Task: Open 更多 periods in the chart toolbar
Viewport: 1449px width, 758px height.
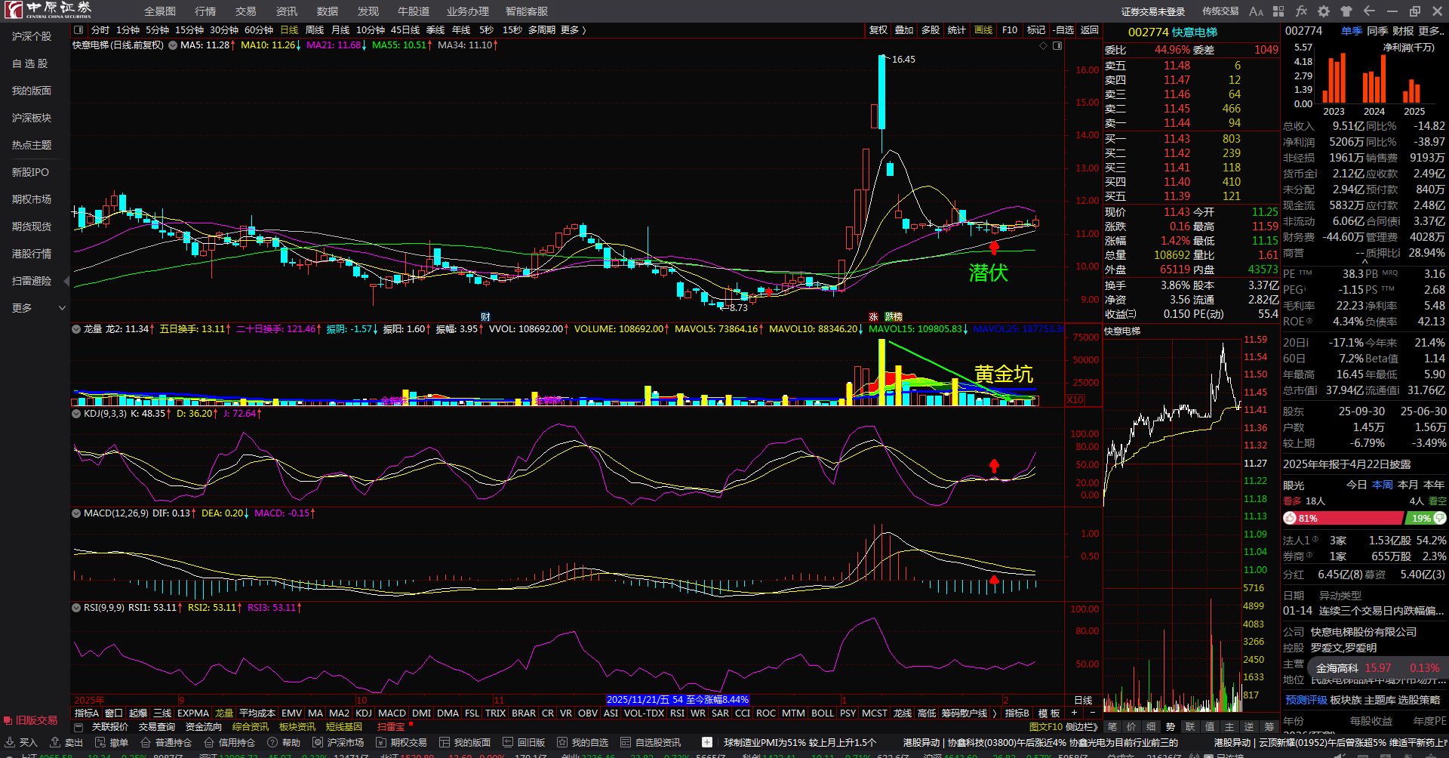Action: (x=573, y=30)
